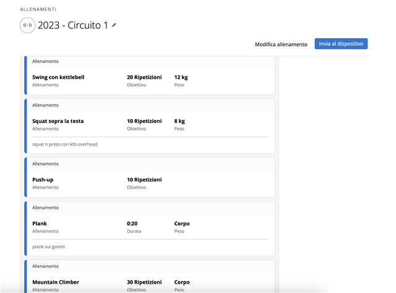
Task: Select the Push-up exercise name
Action: 43,180
